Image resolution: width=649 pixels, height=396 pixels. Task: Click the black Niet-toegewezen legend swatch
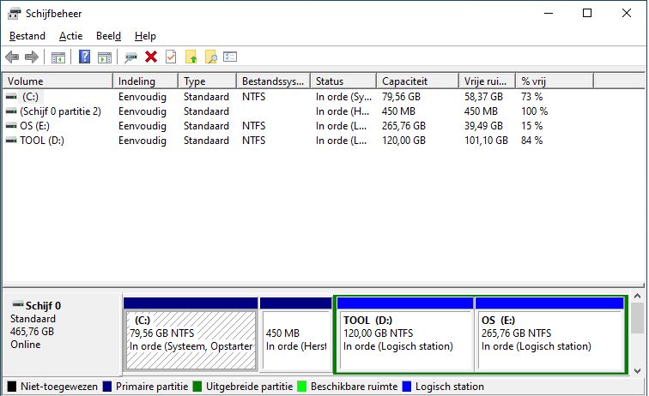tap(12, 387)
